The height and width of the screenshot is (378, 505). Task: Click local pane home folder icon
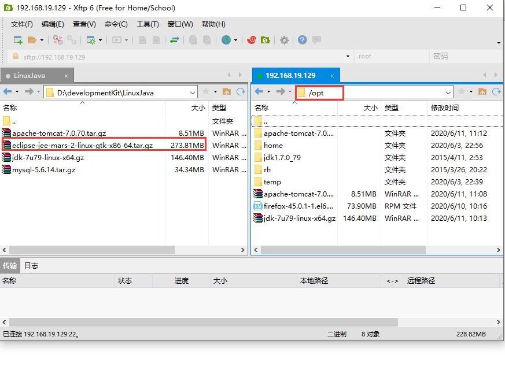pos(227,92)
